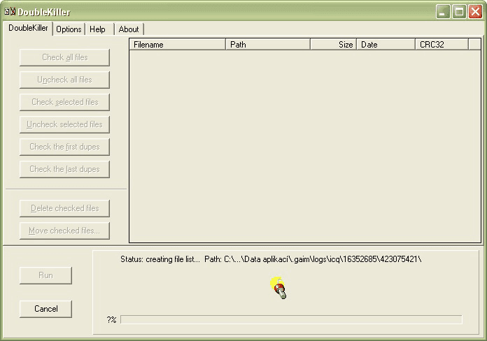Click the Uncheck selected files button
This screenshot has height=341, width=487.
64,124
